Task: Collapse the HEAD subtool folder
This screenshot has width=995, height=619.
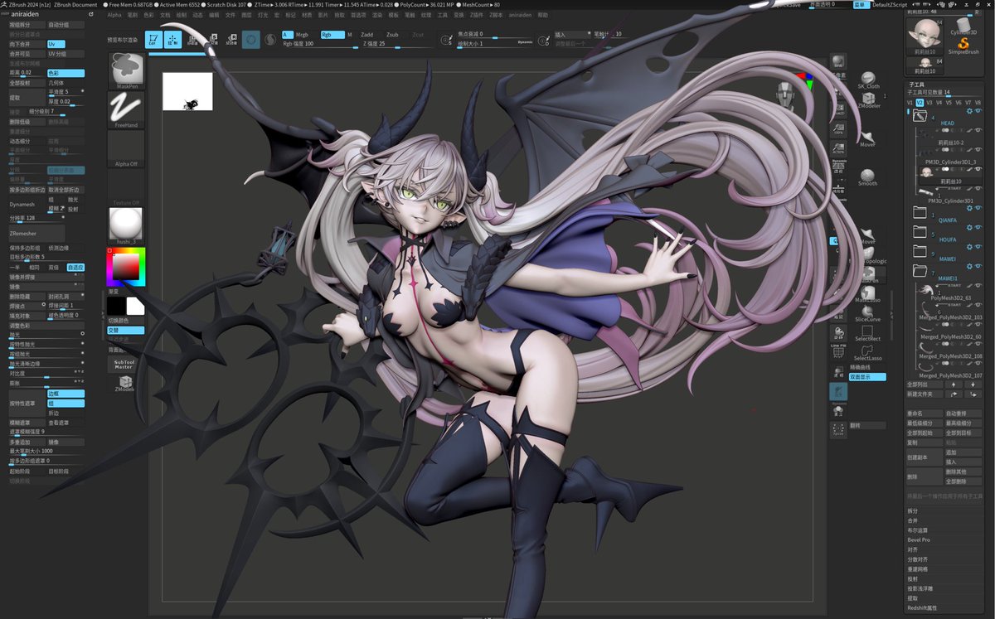Action: point(920,117)
